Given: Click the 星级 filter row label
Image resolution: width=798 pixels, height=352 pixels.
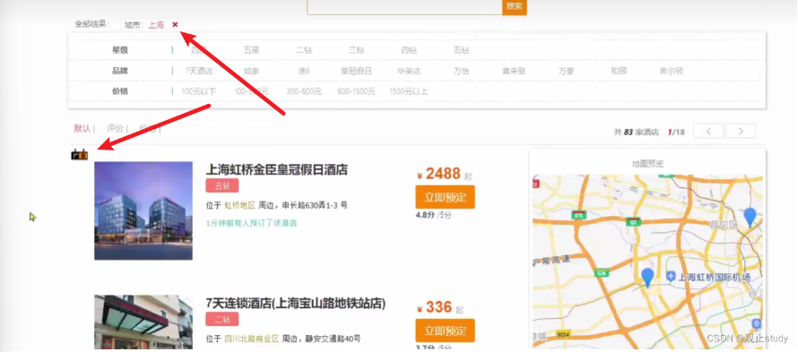Looking at the screenshot, I should 120,50.
